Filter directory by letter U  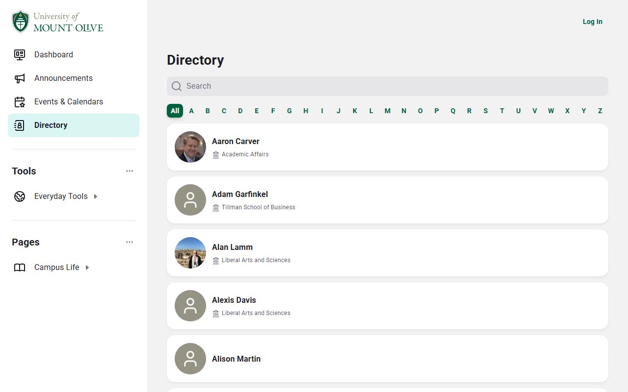[x=519, y=111]
